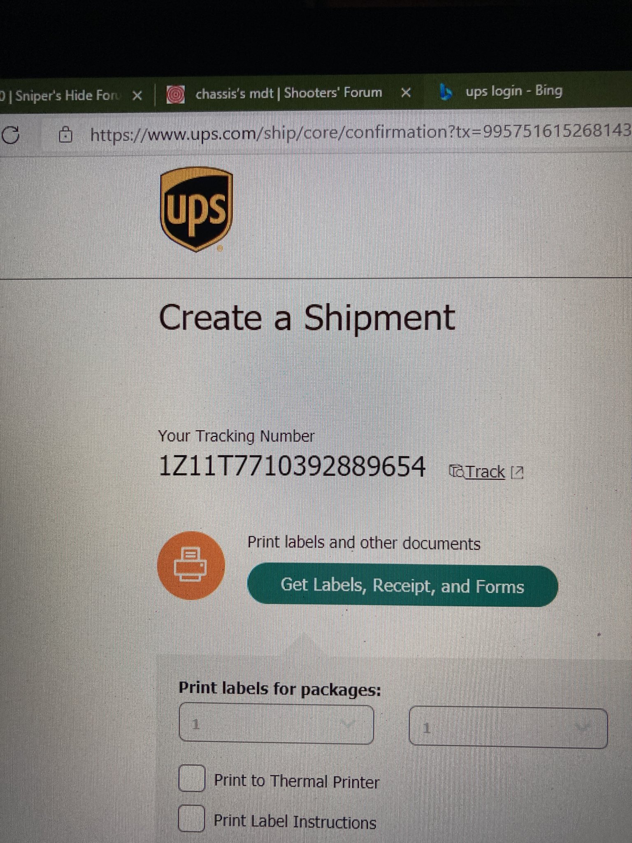The image size is (632, 843).
Task: Open the first package labels dropdown
Action: coord(276,724)
